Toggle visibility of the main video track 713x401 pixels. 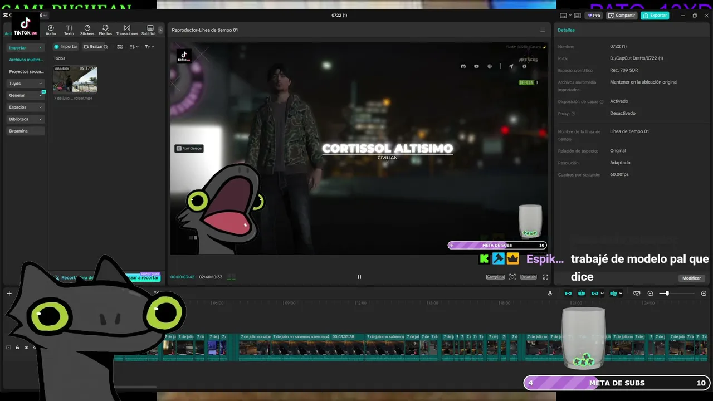pyautogui.click(x=26, y=348)
